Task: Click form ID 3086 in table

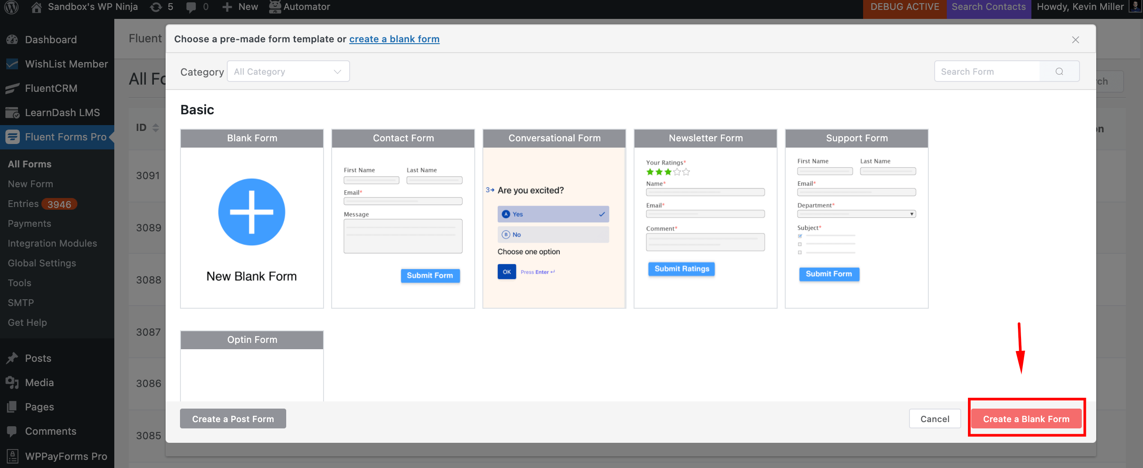Action: click(148, 384)
